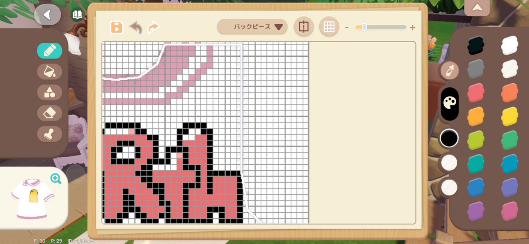529x244 pixels.
Task: Collapse panel with the top-right up arrow
Action: [x=476, y=7]
